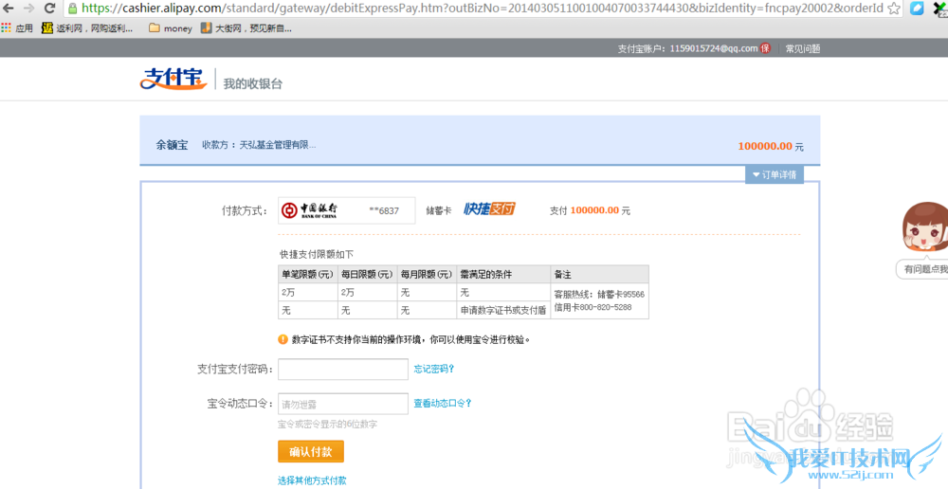Click the 备注 table header
The height and width of the screenshot is (489, 948).
(x=599, y=275)
